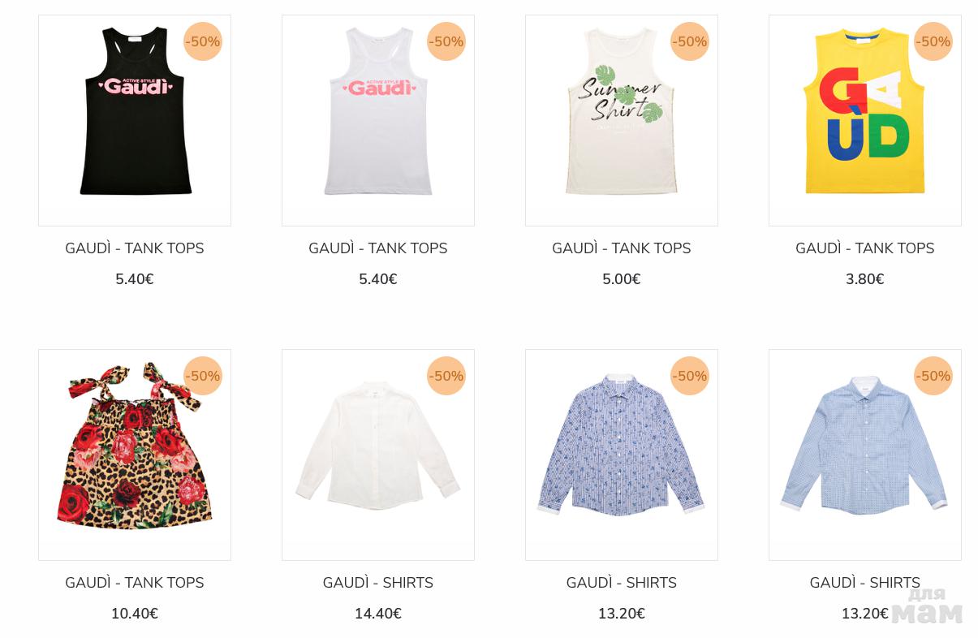The width and height of the screenshot is (978, 638).
Task: Click the -50% badge on light blue shirt
Action: click(x=933, y=376)
